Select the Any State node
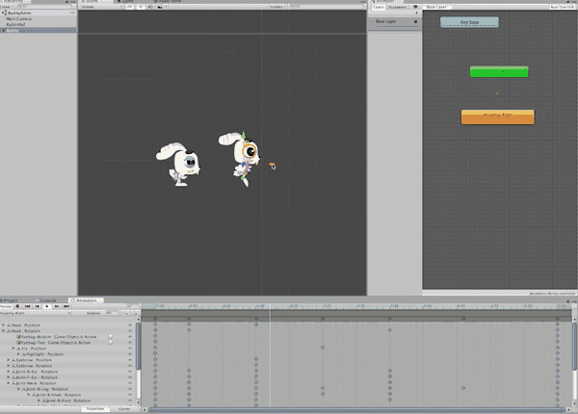 (x=469, y=22)
